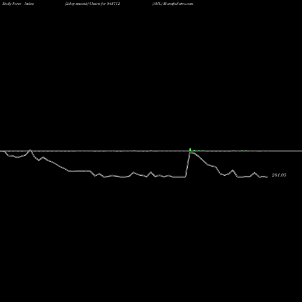Click the 'Daily Force Index' title text
The image size is (302, 302).
[18, 4]
